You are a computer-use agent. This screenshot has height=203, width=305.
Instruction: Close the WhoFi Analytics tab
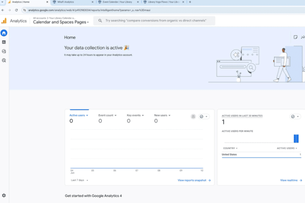pos(93,2)
